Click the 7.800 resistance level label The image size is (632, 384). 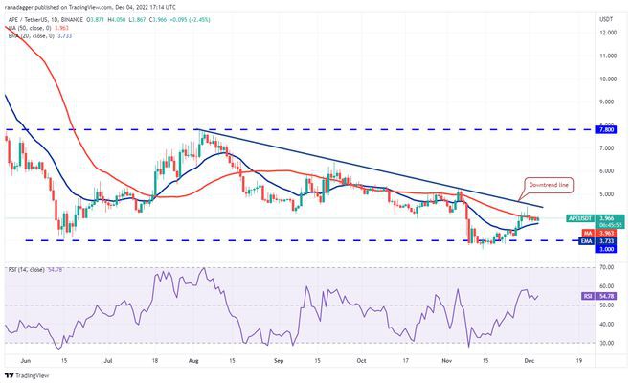tap(580, 128)
